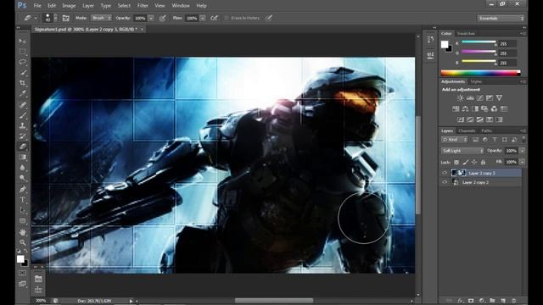Add a Photo Filter adjustment
This screenshot has width=543, height=305.
484,109
